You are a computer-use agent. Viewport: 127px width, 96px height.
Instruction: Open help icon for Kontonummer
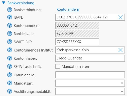point(10,25)
